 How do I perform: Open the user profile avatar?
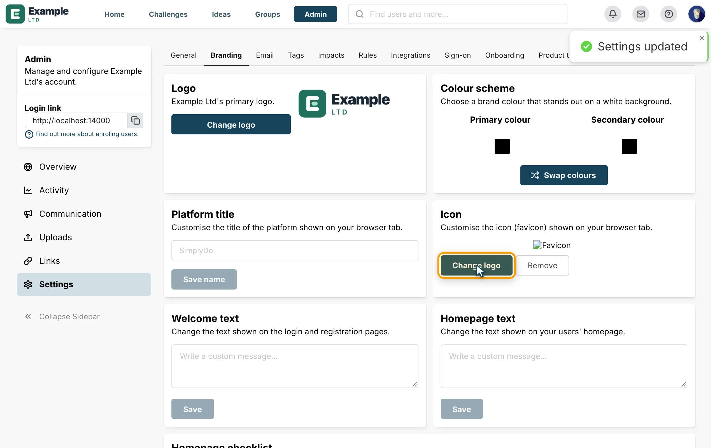point(697,14)
